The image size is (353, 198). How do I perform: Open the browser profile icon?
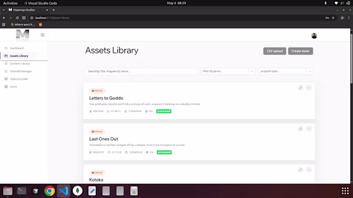[342, 18]
